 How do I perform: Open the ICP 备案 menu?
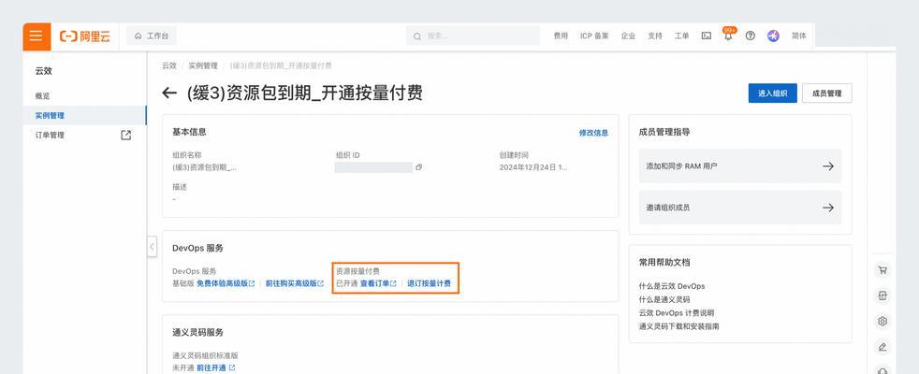[594, 36]
